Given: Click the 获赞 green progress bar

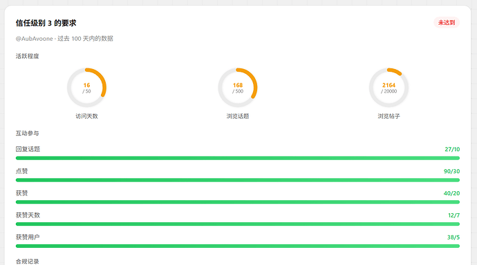Looking at the screenshot, I should tap(238, 202).
